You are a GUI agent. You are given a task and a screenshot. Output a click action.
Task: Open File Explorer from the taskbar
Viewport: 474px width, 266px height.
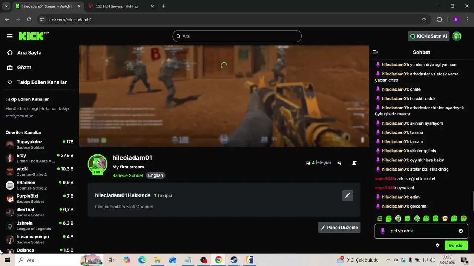point(157,260)
